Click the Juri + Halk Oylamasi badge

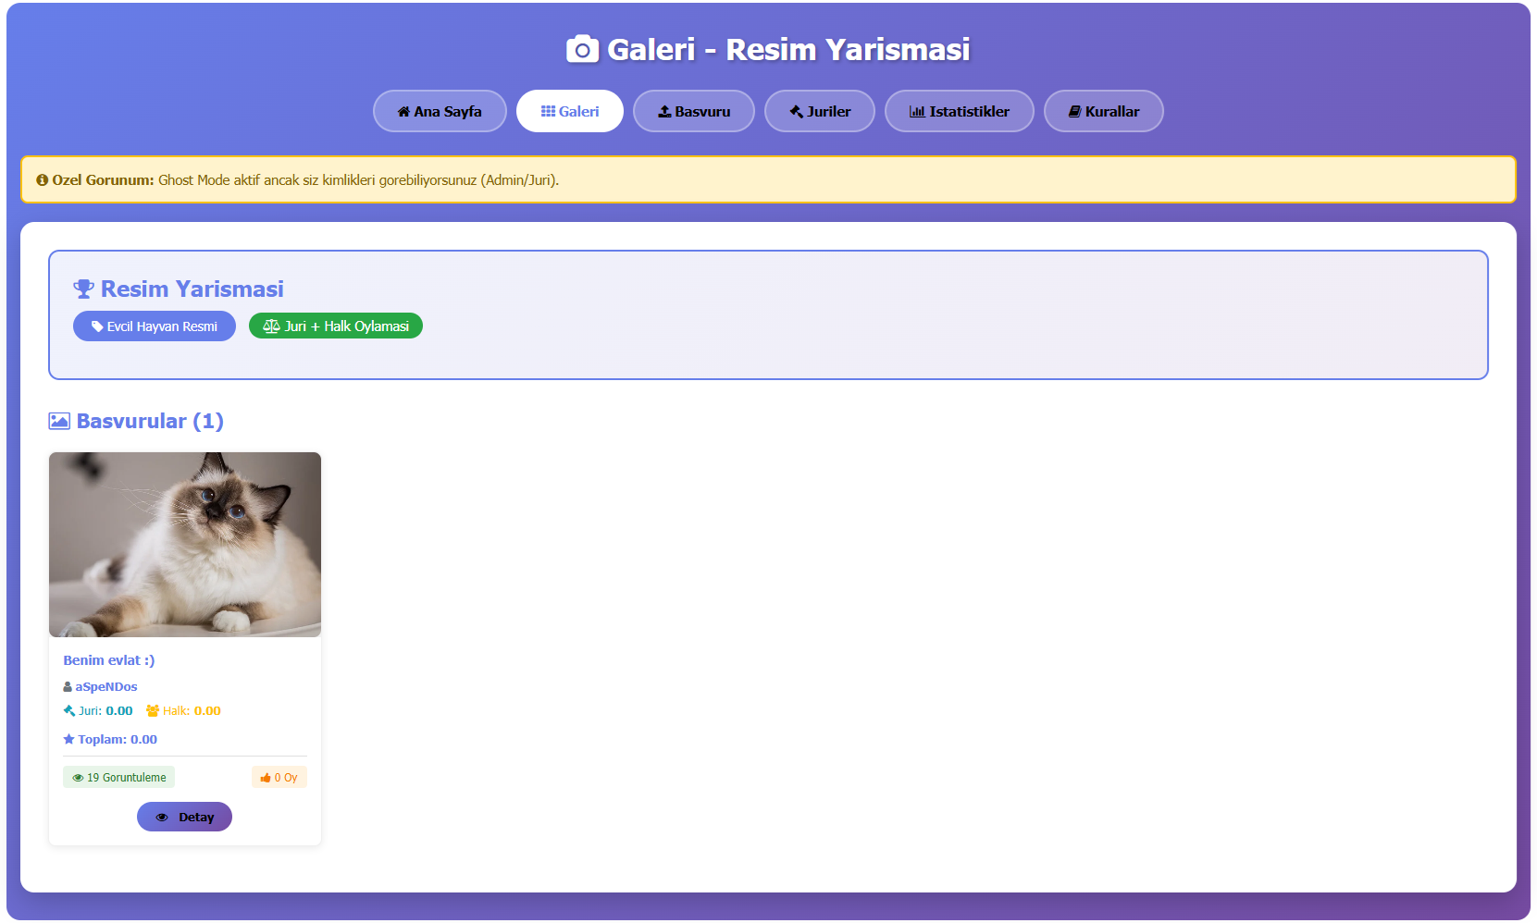336,326
